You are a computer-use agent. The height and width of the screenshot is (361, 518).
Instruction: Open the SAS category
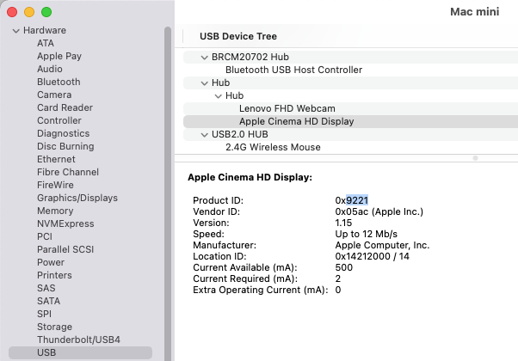click(46, 288)
